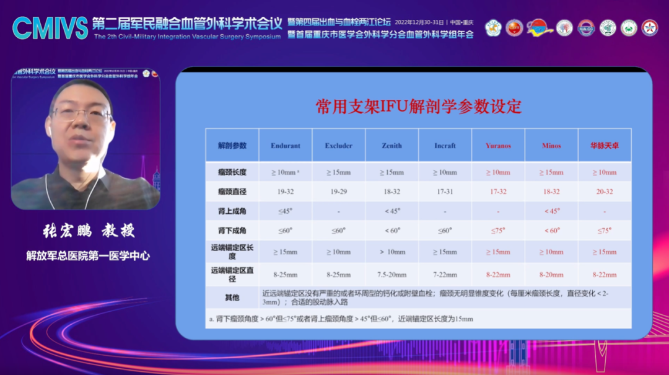The width and height of the screenshot is (669, 375).
Task: Click the red star military emblem
Action: click(x=650, y=28)
